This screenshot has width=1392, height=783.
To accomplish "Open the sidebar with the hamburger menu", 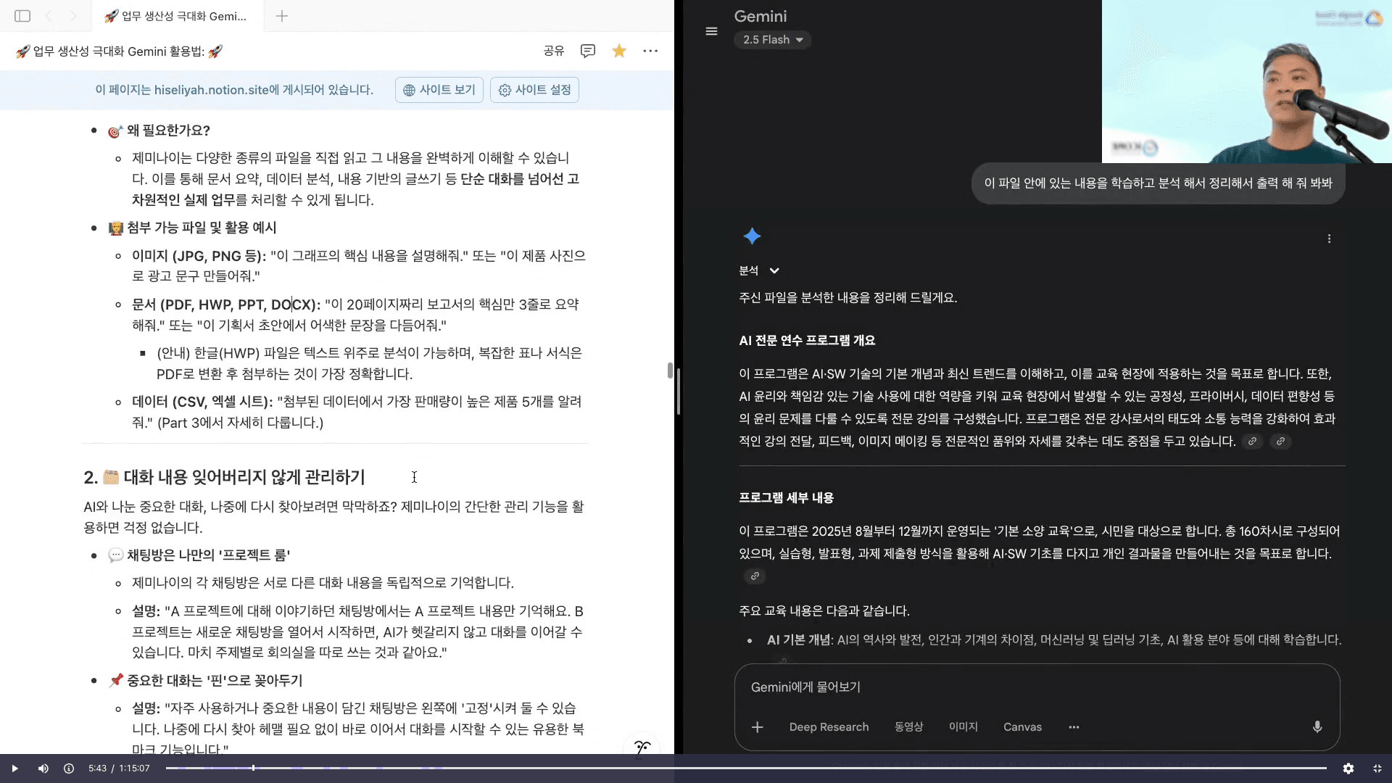I will 710,31.
